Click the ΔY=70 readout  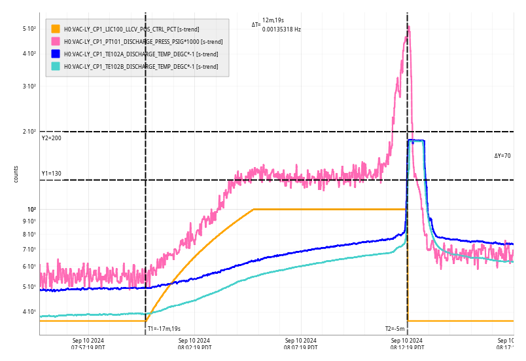tap(502, 155)
